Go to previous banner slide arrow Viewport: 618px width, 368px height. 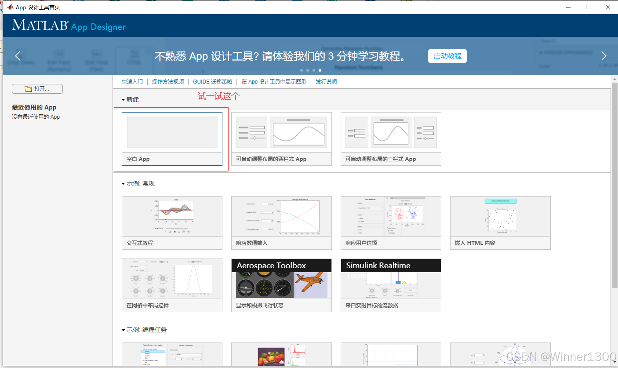[x=18, y=56]
